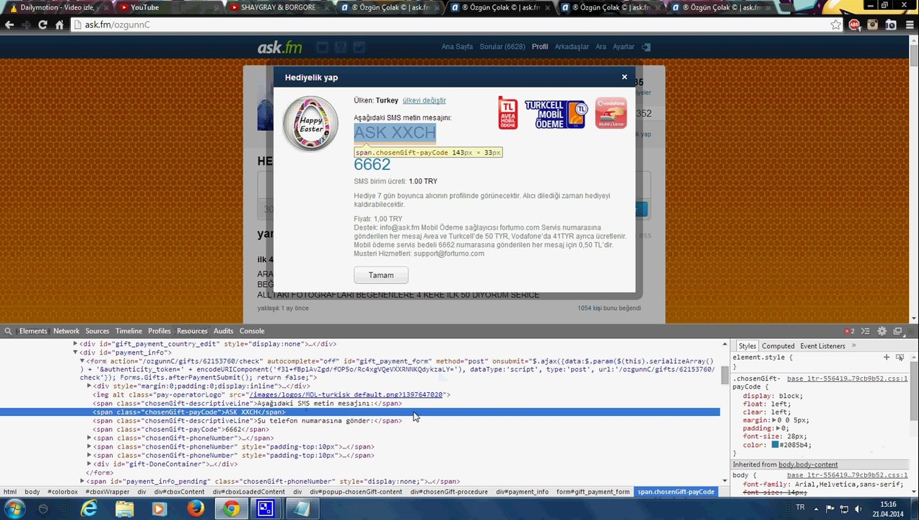
Task: Click the #2085b4 color swatch
Action: [775, 445]
